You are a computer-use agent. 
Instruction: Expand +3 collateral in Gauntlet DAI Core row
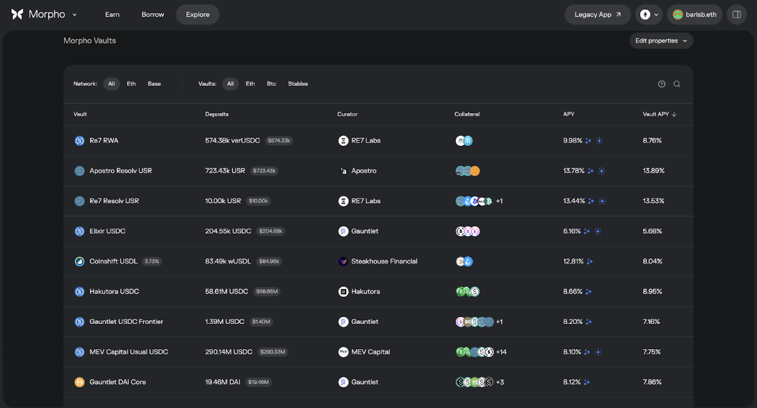tap(500, 382)
